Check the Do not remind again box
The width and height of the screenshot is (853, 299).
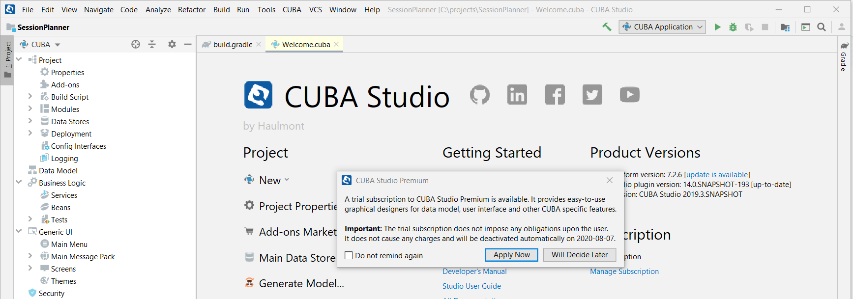click(349, 255)
